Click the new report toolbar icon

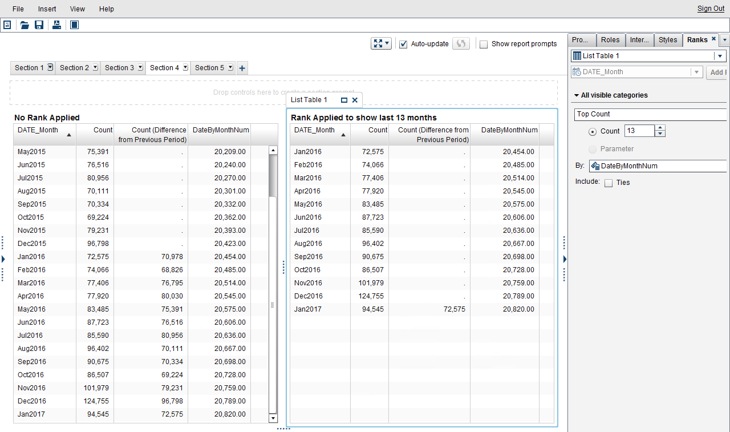pos(7,25)
